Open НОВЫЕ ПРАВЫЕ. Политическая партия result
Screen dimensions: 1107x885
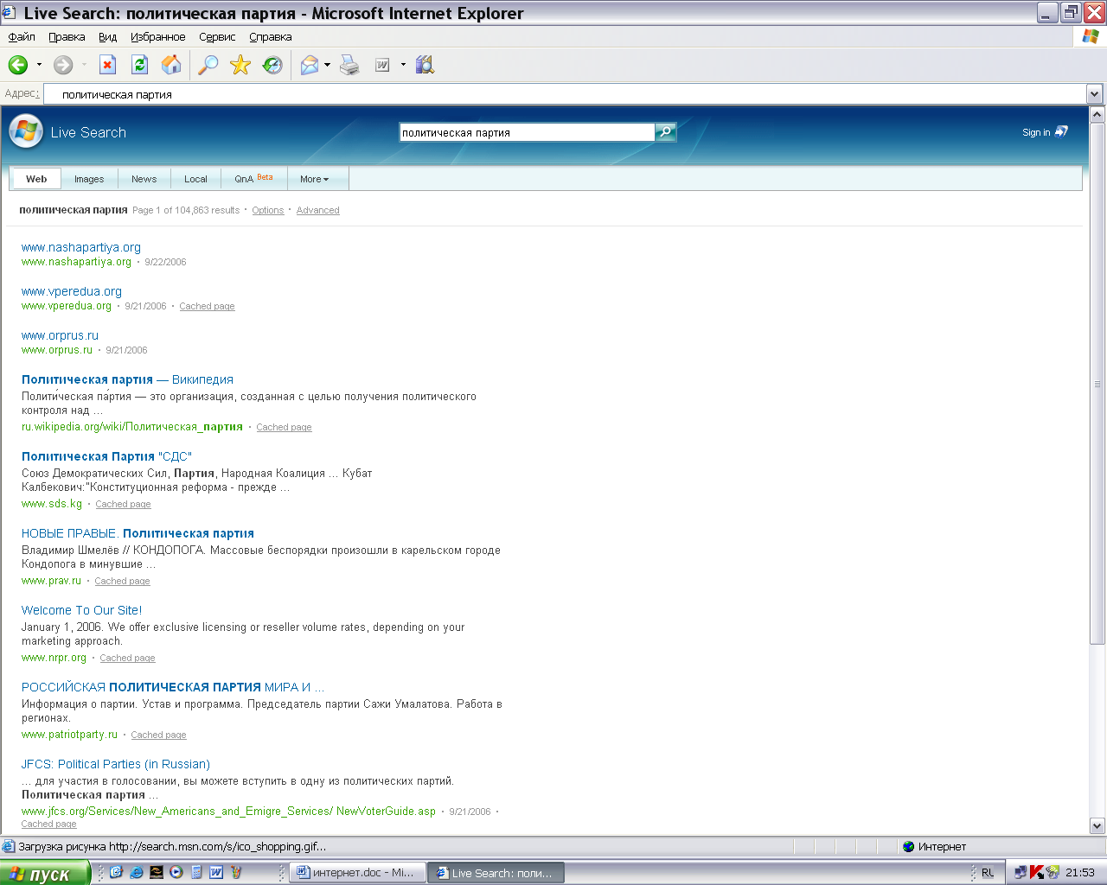(138, 533)
